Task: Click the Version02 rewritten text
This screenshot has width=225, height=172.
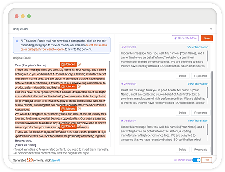Action: (163, 60)
